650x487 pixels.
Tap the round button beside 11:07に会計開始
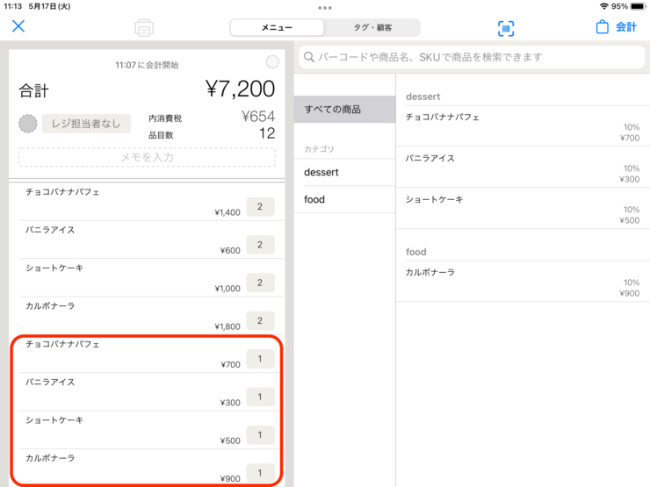click(272, 62)
